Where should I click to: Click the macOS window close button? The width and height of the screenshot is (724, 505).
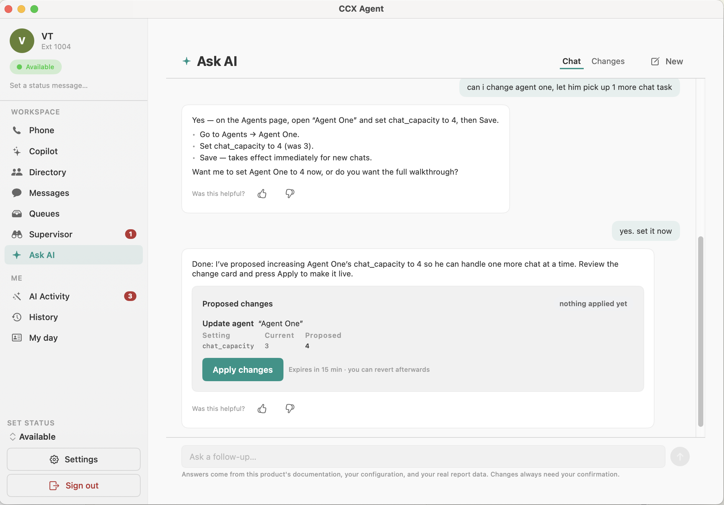9,9
